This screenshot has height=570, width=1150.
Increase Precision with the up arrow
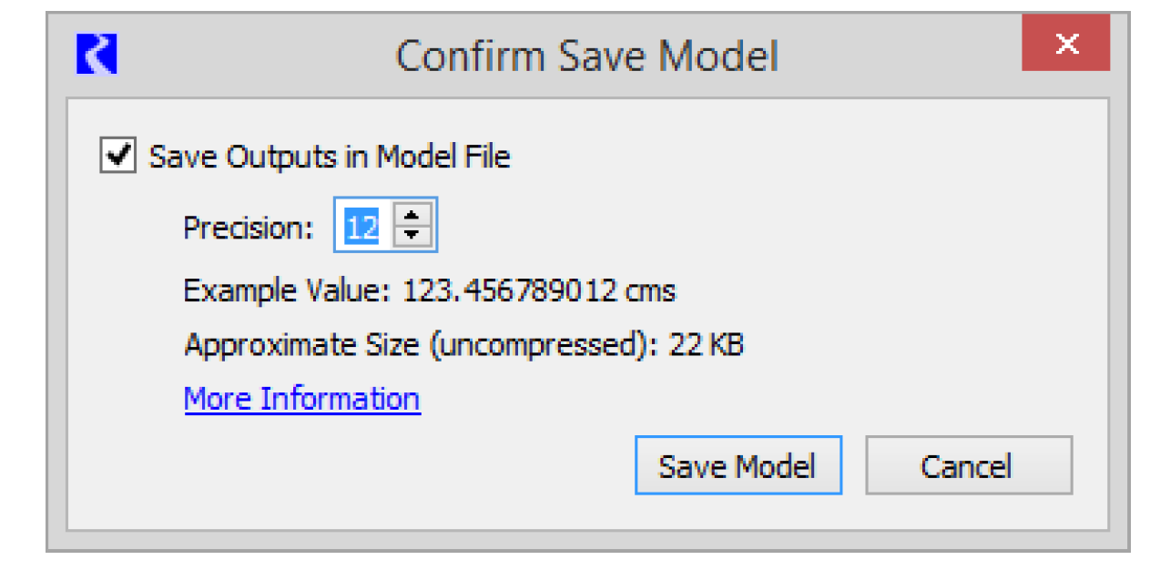(x=413, y=215)
